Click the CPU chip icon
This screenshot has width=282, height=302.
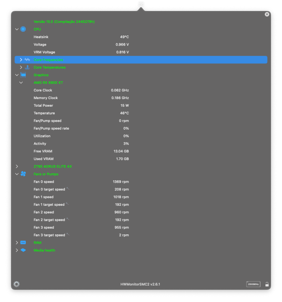click(23, 29)
